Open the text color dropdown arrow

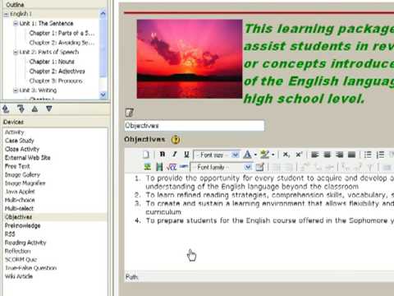point(255,155)
